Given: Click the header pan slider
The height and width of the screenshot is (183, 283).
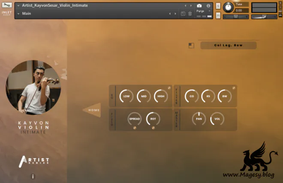Looking at the screenshot, I should [x=236, y=17].
